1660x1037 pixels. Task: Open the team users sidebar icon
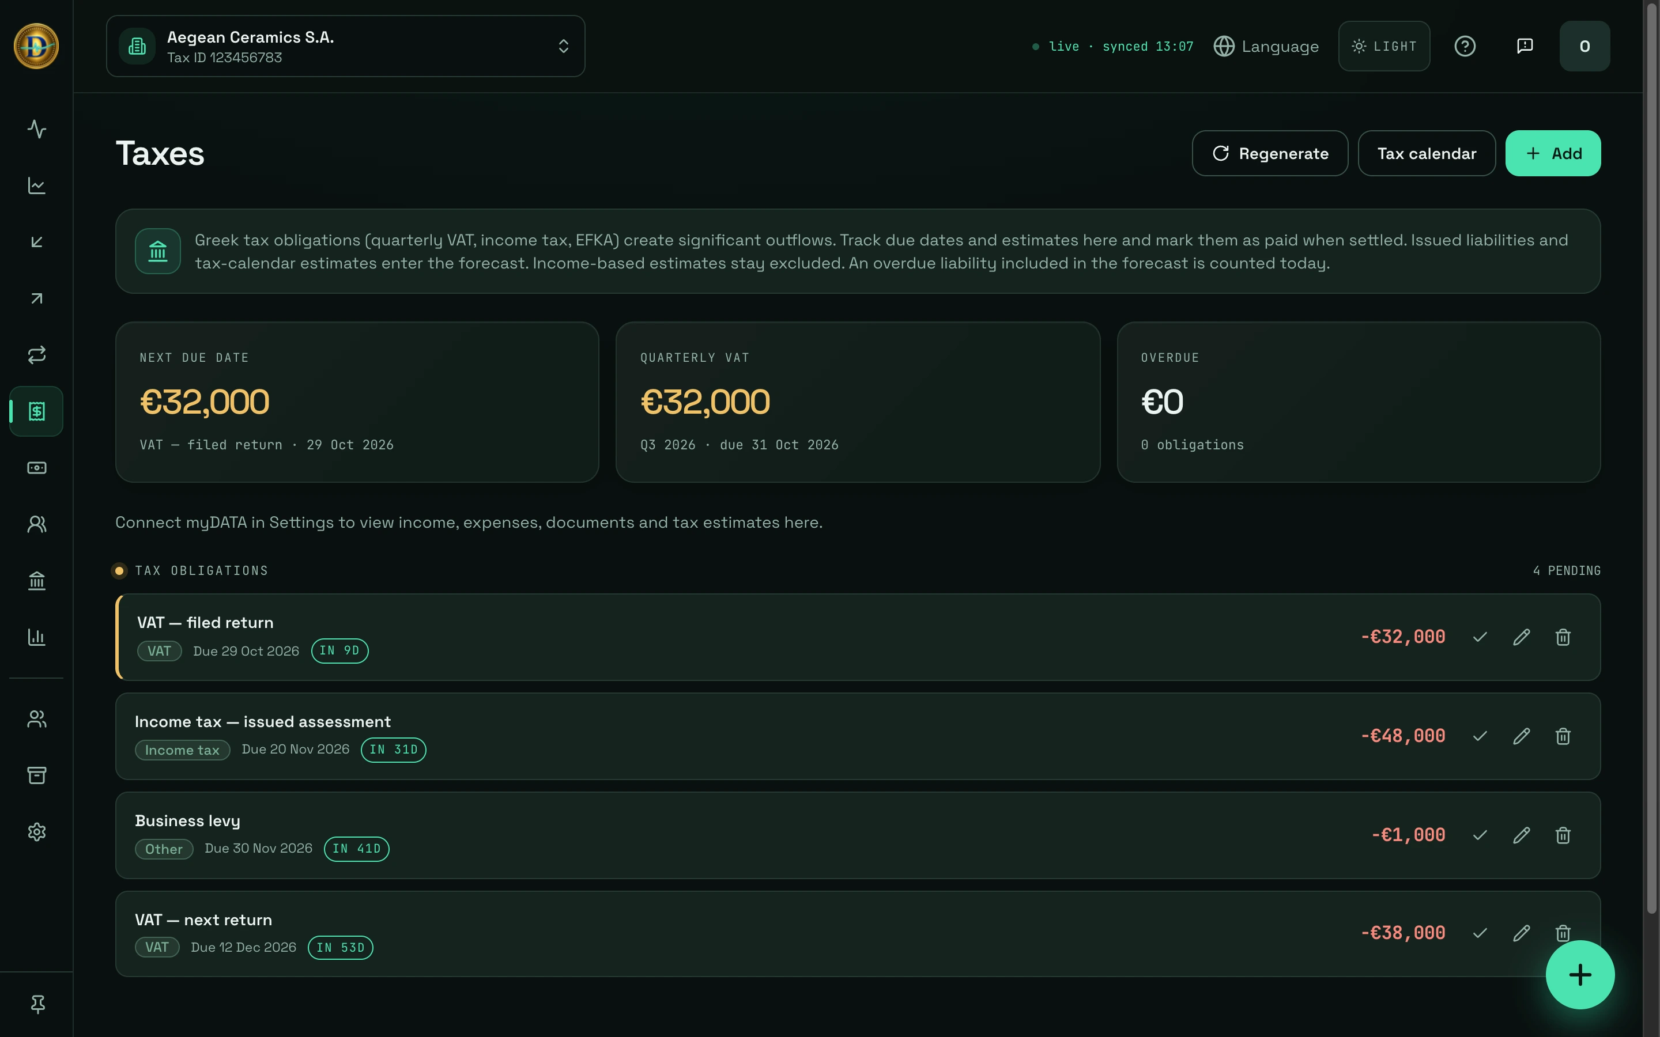pyautogui.click(x=36, y=719)
